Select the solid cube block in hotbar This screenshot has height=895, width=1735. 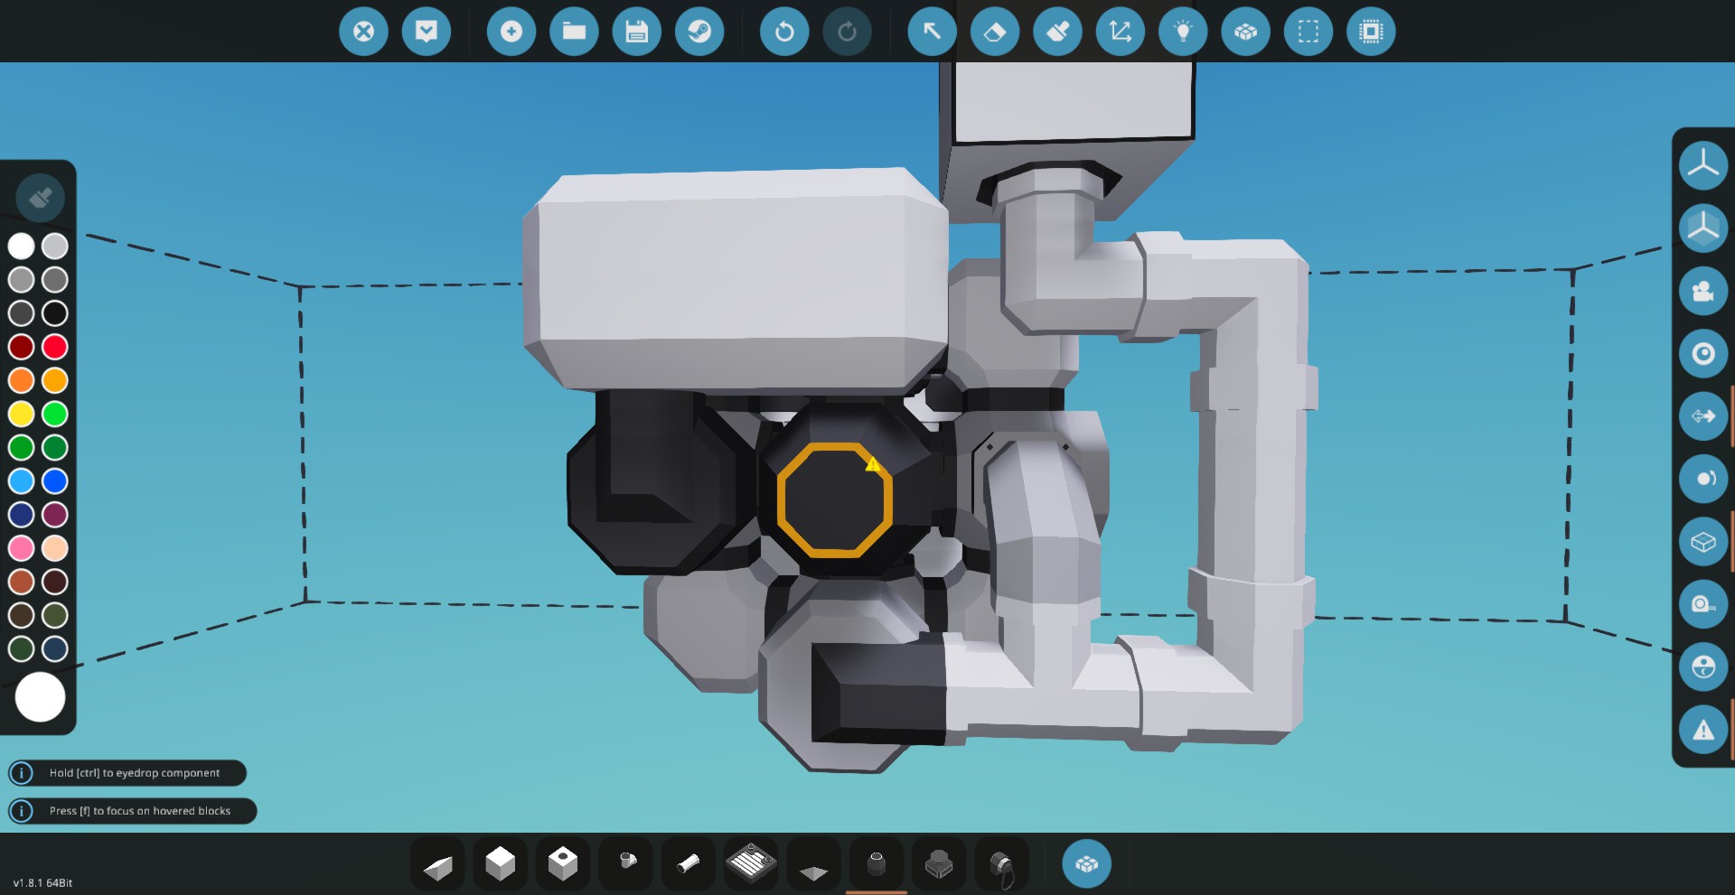coord(500,865)
